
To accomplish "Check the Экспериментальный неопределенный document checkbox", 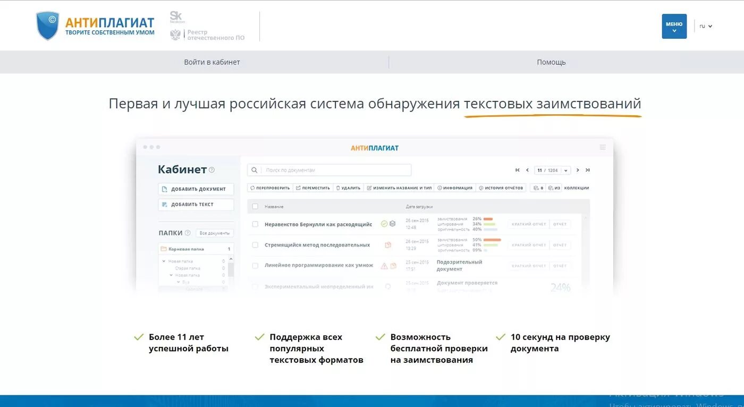I will tap(255, 286).
